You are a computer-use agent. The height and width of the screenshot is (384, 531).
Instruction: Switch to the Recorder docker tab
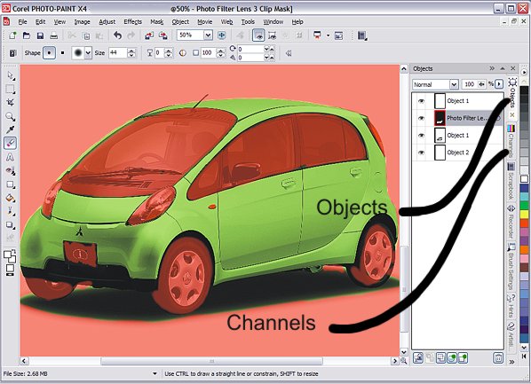click(511, 222)
